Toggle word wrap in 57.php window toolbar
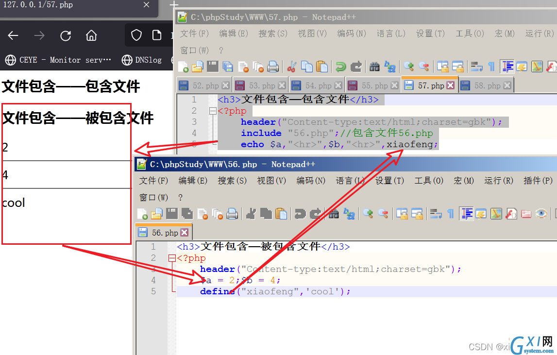 [x=476, y=67]
